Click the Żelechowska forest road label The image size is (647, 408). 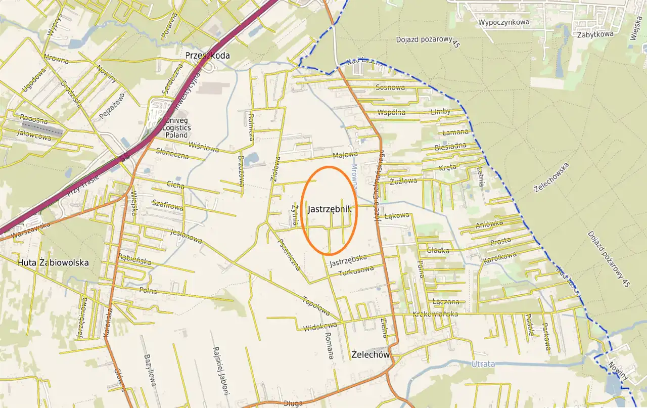tap(551, 177)
